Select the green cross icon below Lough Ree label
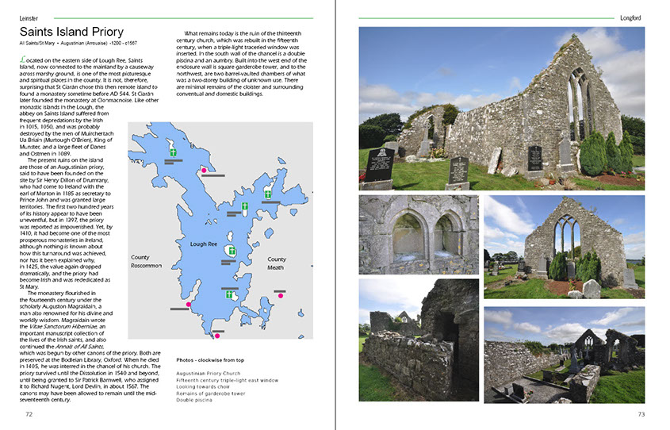Screen dimensions: 670x430 click(x=232, y=251)
